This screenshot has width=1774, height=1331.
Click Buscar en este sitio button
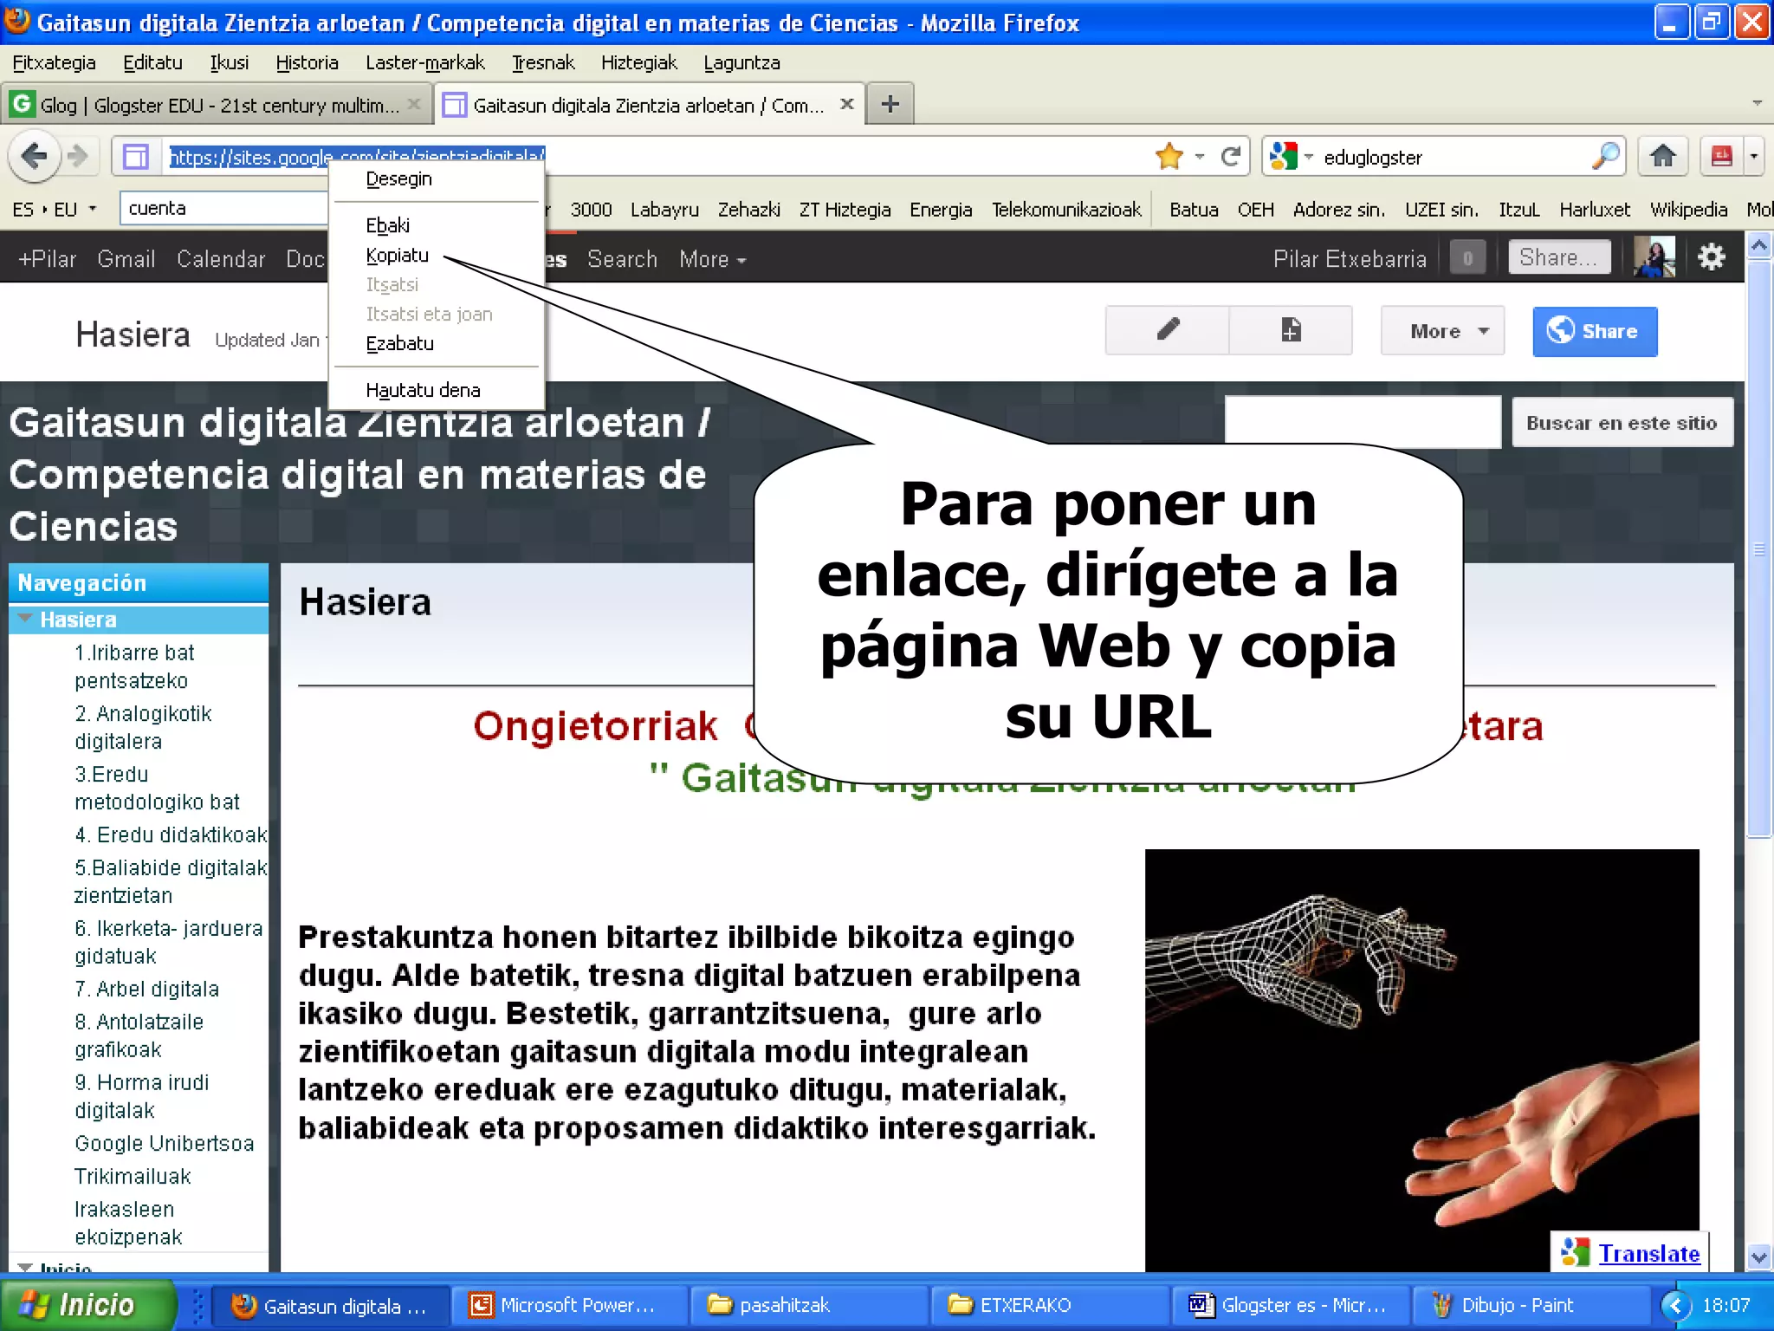click(x=1622, y=422)
